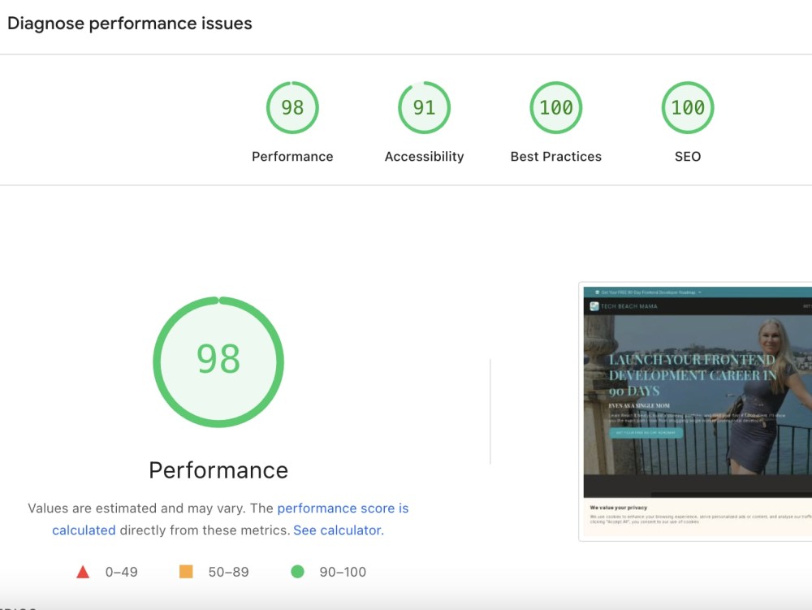The image size is (812, 610).
Task: Jump to the Accessibility category label
Action: tap(424, 157)
